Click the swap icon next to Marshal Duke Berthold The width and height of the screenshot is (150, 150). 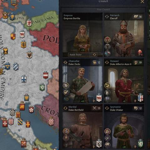(x=65, y=108)
